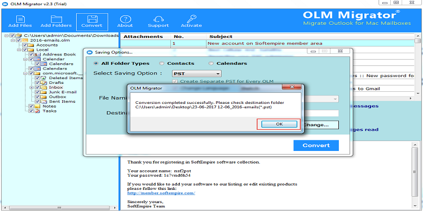Click the Drafts folder pencil icon
Image resolution: width=423 pixels, height=211 pixels.
pyautogui.click(x=44, y=83)
